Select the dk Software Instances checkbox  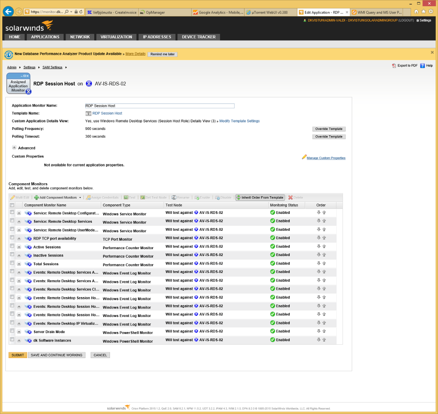(12, 340)
